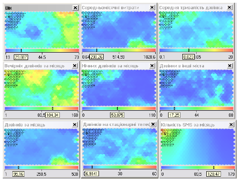Click the 29,687 value box under Вік
The width and height of the screenshot is (239, 179).
(21, 57)
